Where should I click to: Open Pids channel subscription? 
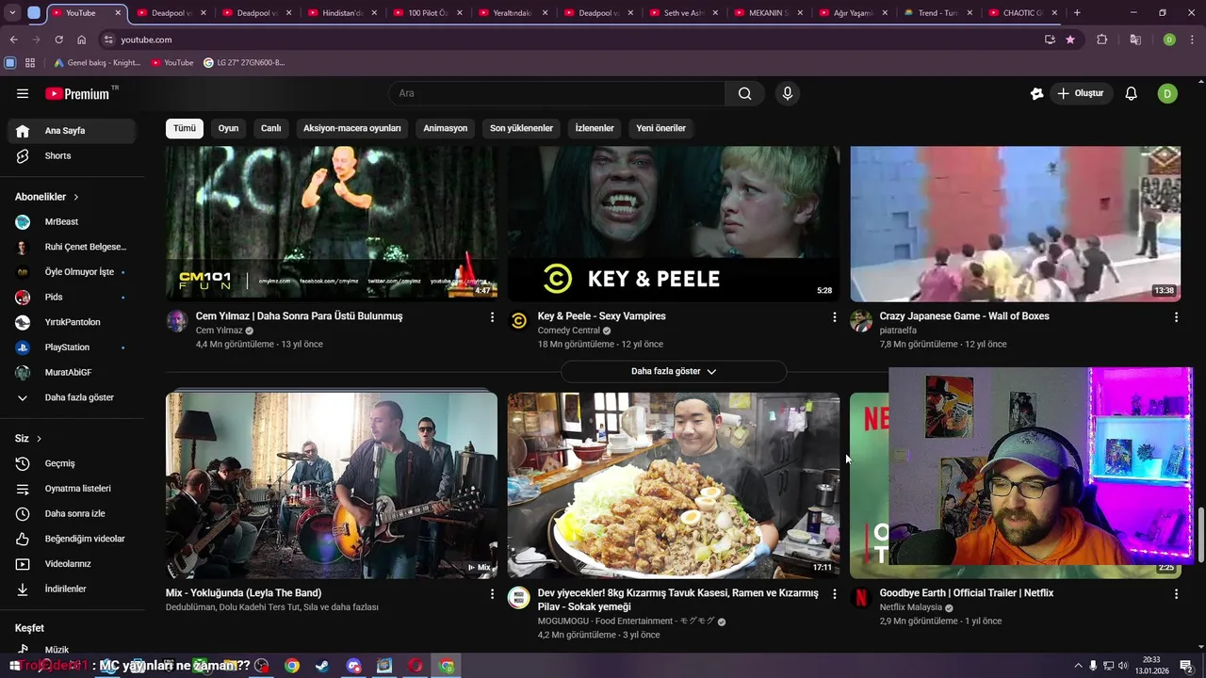pos(72,297)
